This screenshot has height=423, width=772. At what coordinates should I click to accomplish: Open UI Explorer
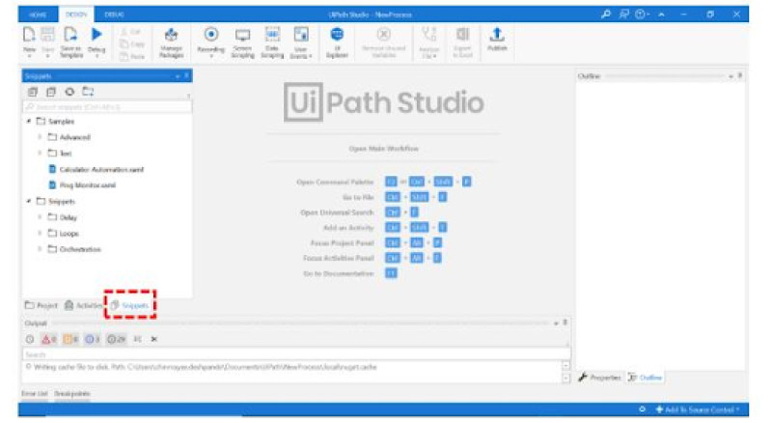(337, 42)
